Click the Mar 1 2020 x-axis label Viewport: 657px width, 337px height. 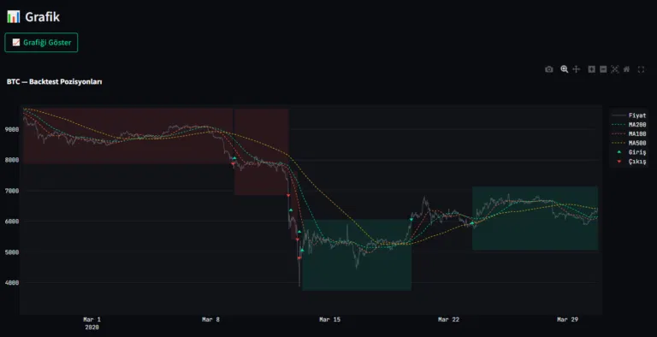coord(92,323)
